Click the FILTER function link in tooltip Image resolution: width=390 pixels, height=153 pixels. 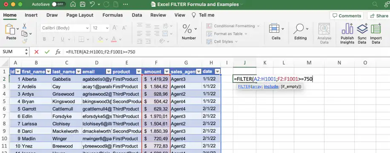tap(244, 86)
